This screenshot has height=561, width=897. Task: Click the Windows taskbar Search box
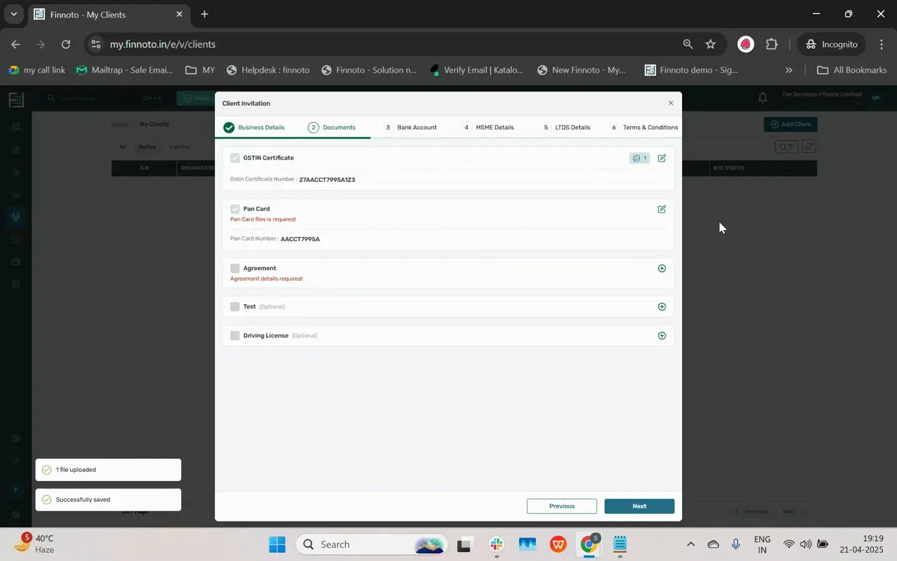point(371,545)
